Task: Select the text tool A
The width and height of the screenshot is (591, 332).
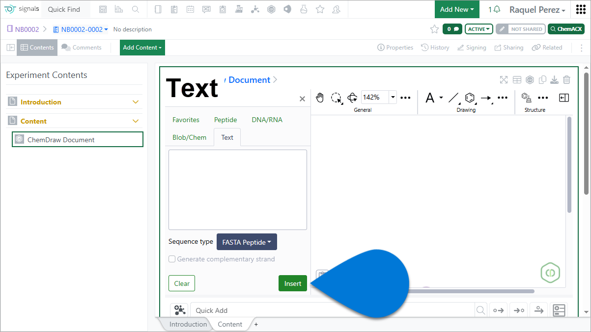Action: point(430,98)
